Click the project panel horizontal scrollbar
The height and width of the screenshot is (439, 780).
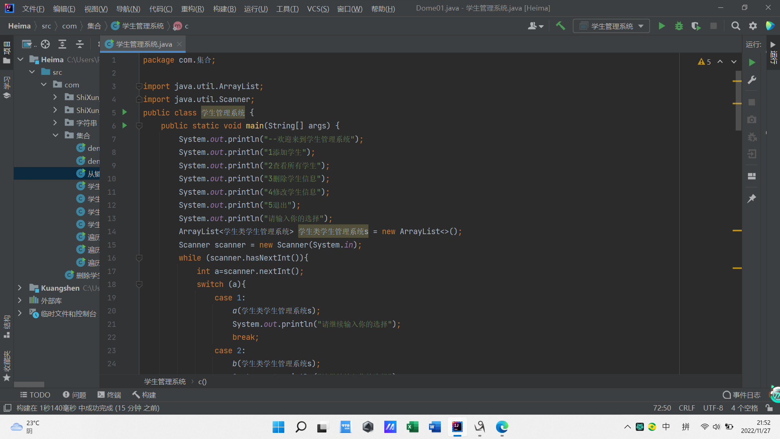[x=29, y=384]
